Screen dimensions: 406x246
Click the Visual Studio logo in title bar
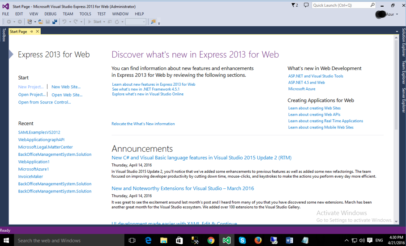coord(6,6)
